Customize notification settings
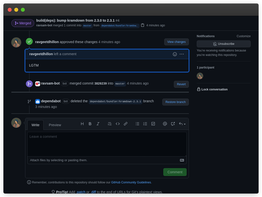The image size is (262, 197). pyautogui.click(x=244, y=36)
